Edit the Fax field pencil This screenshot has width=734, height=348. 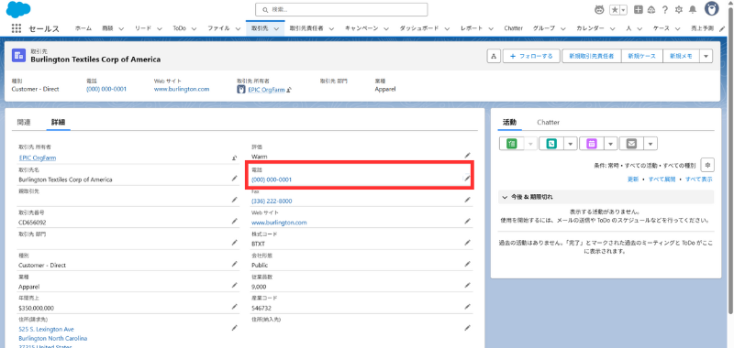(467, 200)
